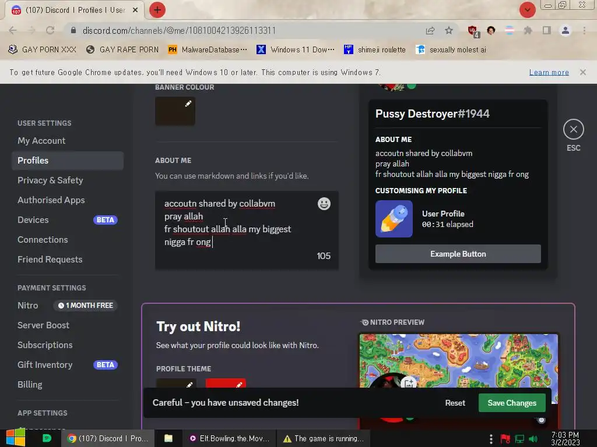Click the red tab search dropdown arrow

[527, 10]
